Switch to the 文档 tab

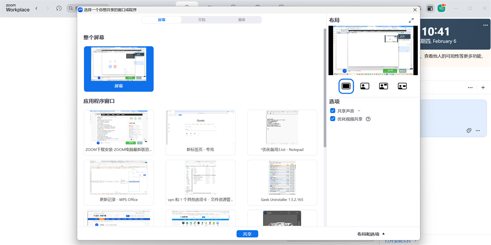pyautogui.click(x=202, y=19)
